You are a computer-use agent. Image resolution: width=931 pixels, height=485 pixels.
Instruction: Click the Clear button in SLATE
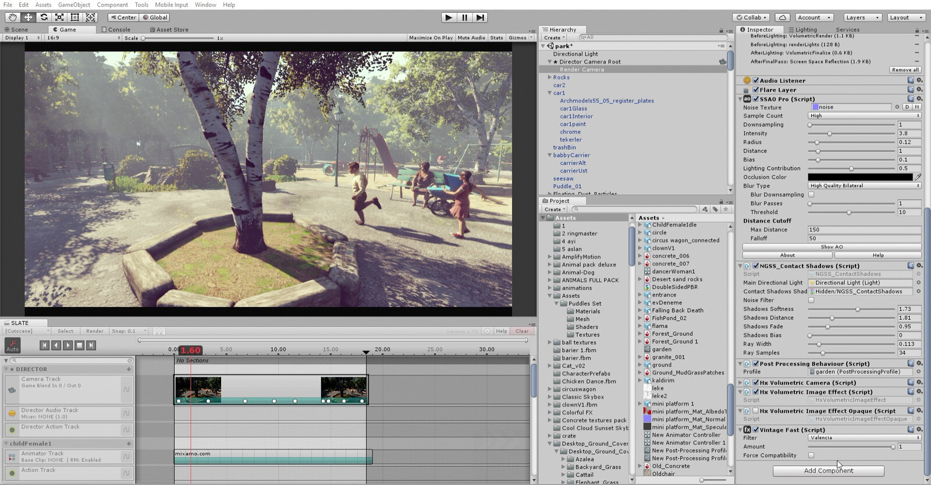click(522, 331)
